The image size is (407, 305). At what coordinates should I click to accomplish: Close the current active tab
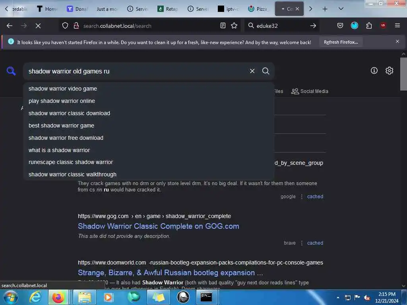297,9
